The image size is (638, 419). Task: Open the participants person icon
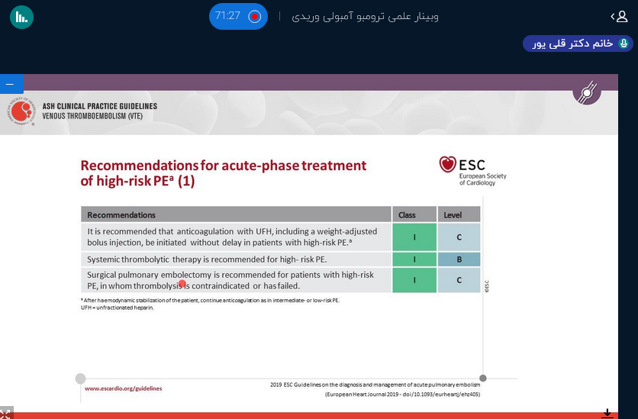tap(622, 16)
